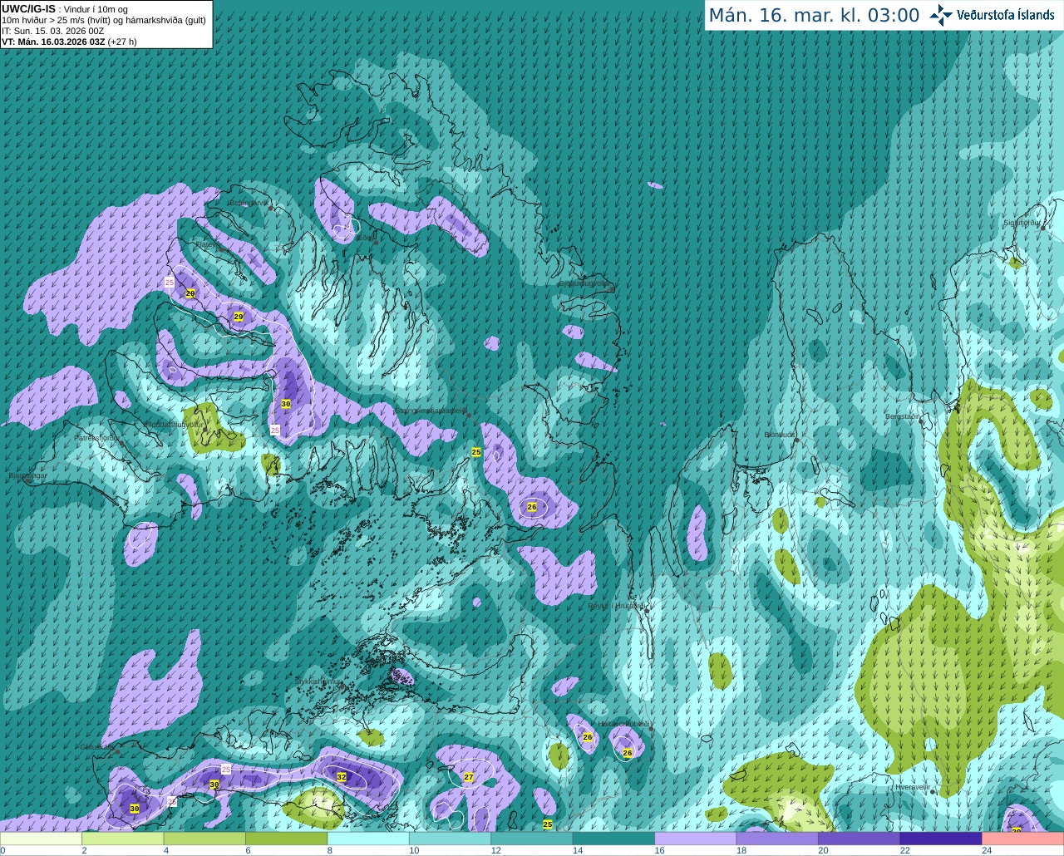Click the Reykir í Hrútafirði station label
The height and width of the screenshot is (856, 1064).
click(617, 606)
